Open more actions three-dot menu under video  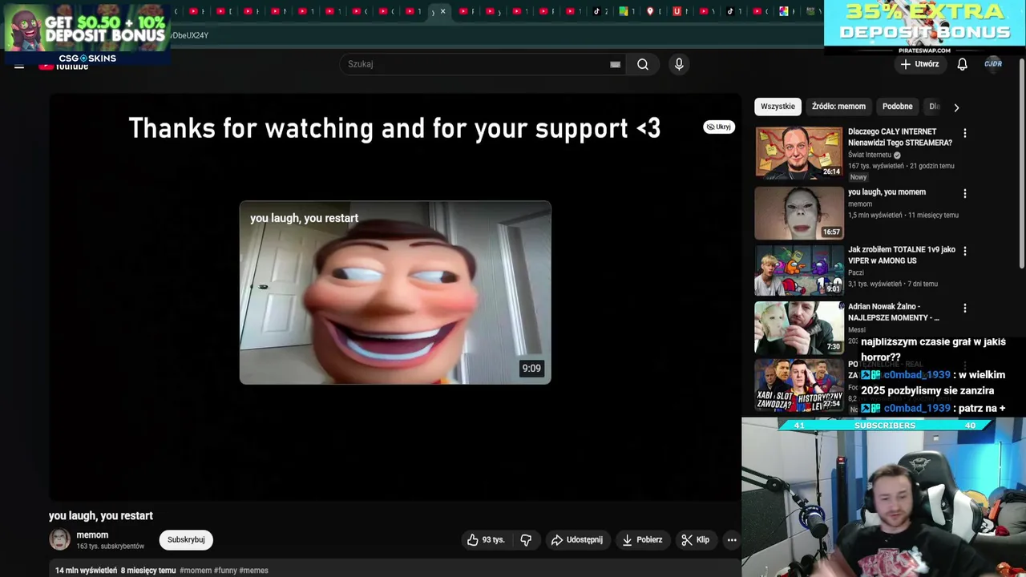coord(732,540)
